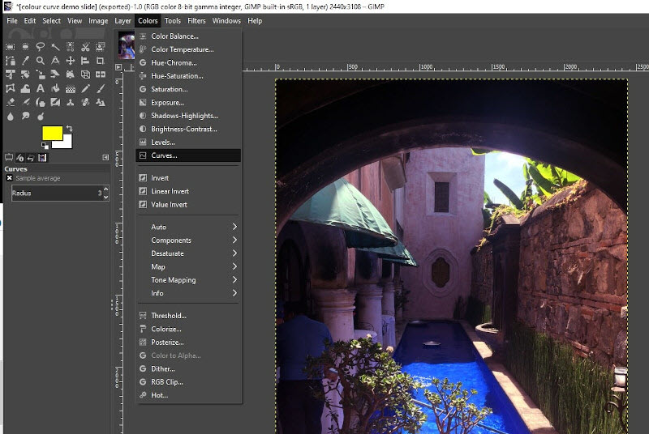Expand the Components submenu
Image resolution: width=649 pixels, height=434 pixels.
pos(188,240)
